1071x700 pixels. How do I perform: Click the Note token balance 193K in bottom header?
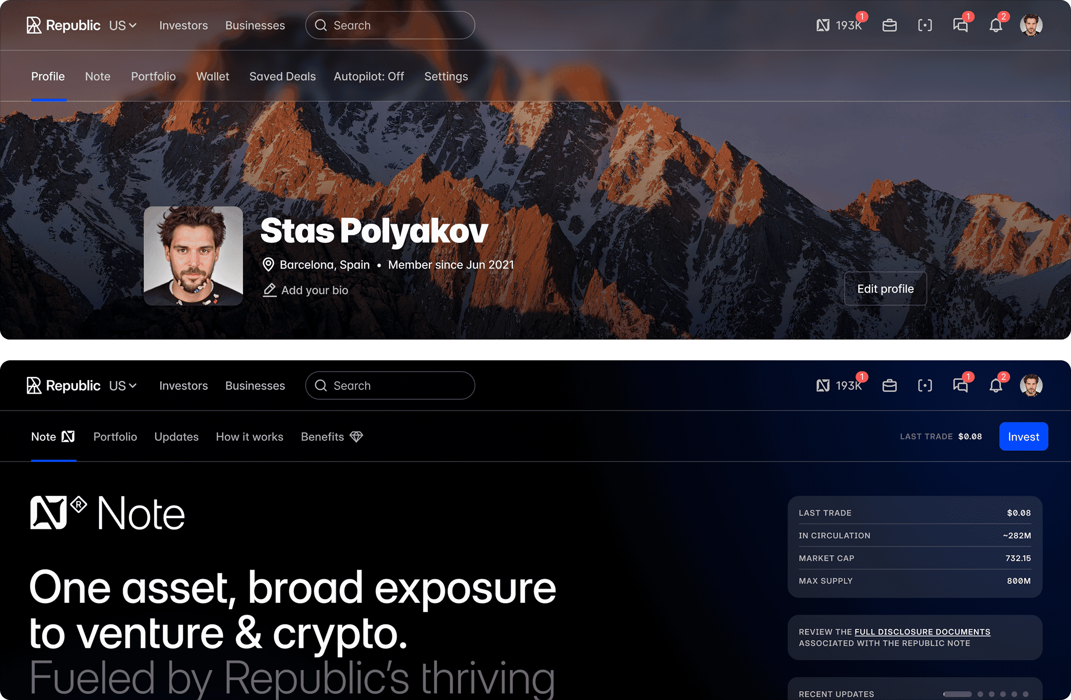(839, 386)
